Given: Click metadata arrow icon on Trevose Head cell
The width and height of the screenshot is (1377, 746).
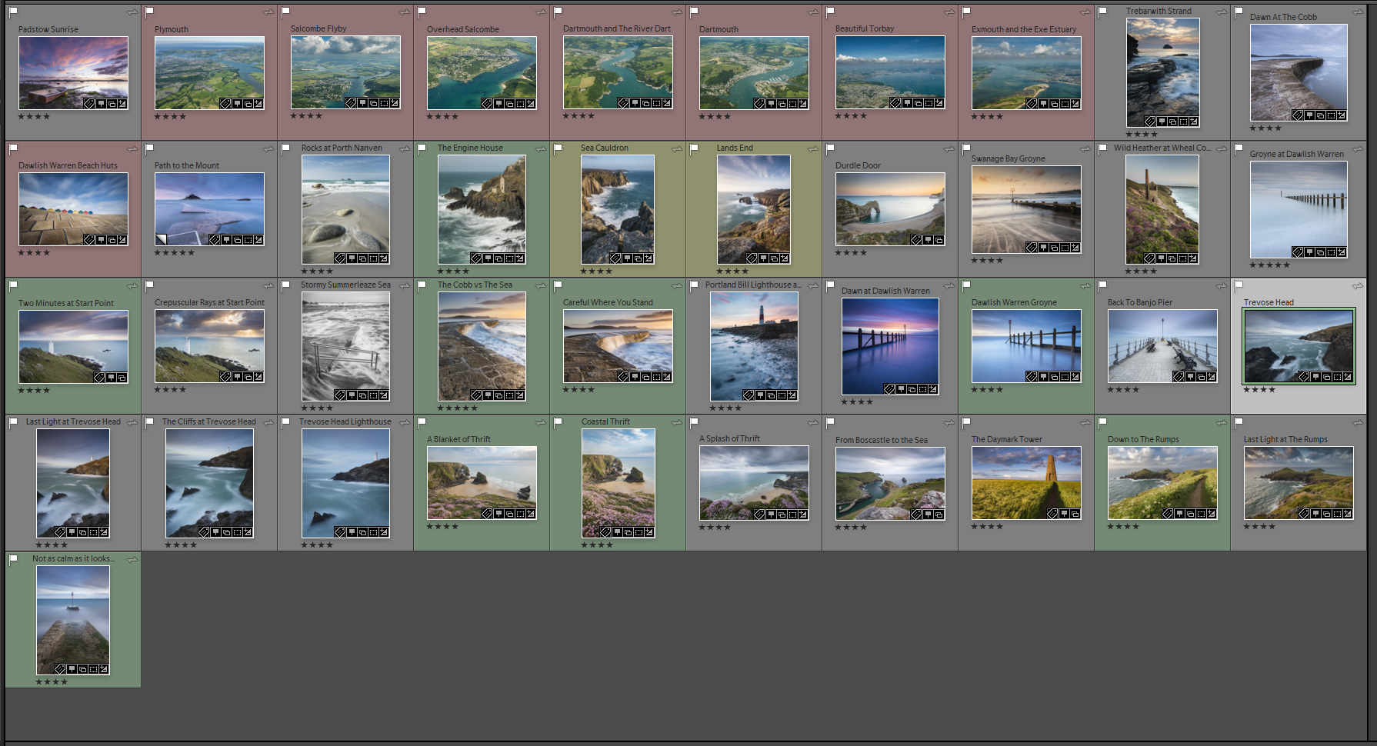Looking at the screenshot, I should 1358,286.
